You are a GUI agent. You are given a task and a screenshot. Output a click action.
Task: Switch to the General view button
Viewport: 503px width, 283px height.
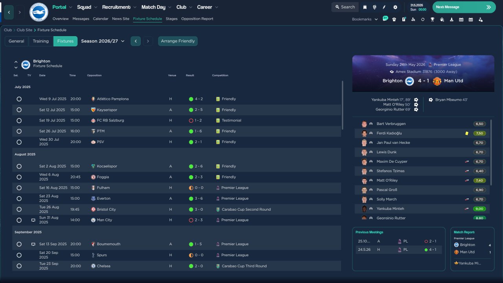[x=17, y=41]
